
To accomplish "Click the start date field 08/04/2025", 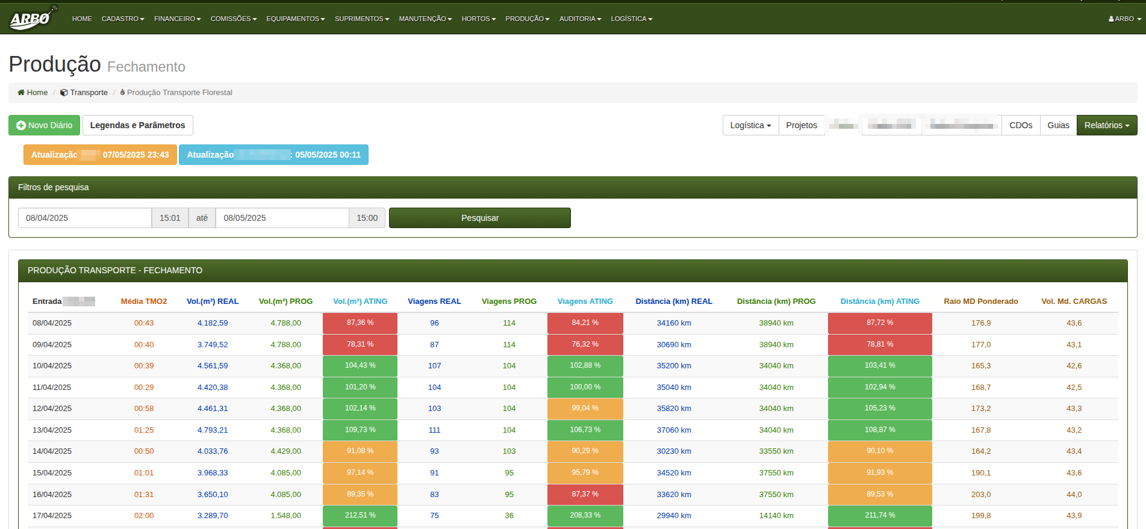I will click(84, 218).
